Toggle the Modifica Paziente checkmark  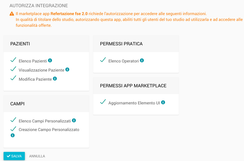(13, 78)
